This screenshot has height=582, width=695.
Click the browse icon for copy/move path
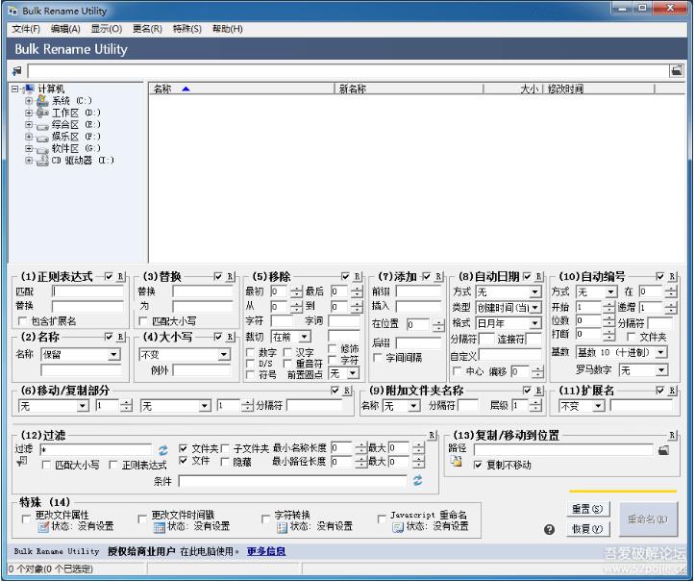[663, 449]
